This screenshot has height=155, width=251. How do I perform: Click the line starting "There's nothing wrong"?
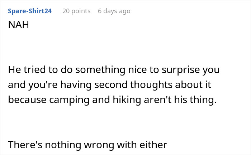[x=87, y=145]
